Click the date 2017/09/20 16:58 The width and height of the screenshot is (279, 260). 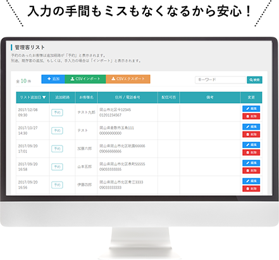(x=28, y=167)
